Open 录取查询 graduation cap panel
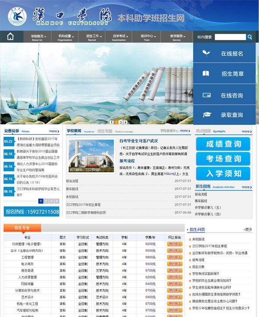The height and width of the screenshot is (317, 259). 224,115
